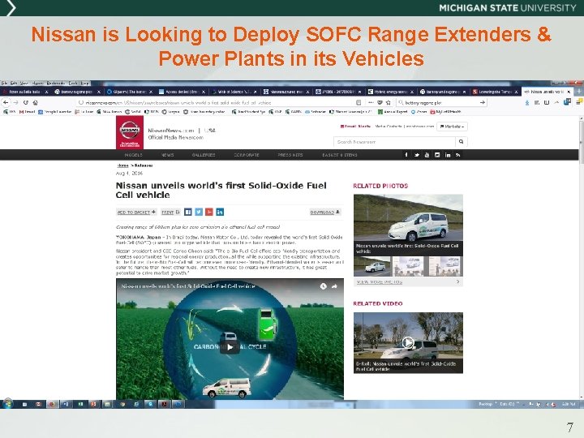Play the Carbon Neutral Cycle video

tap(230, 347)
